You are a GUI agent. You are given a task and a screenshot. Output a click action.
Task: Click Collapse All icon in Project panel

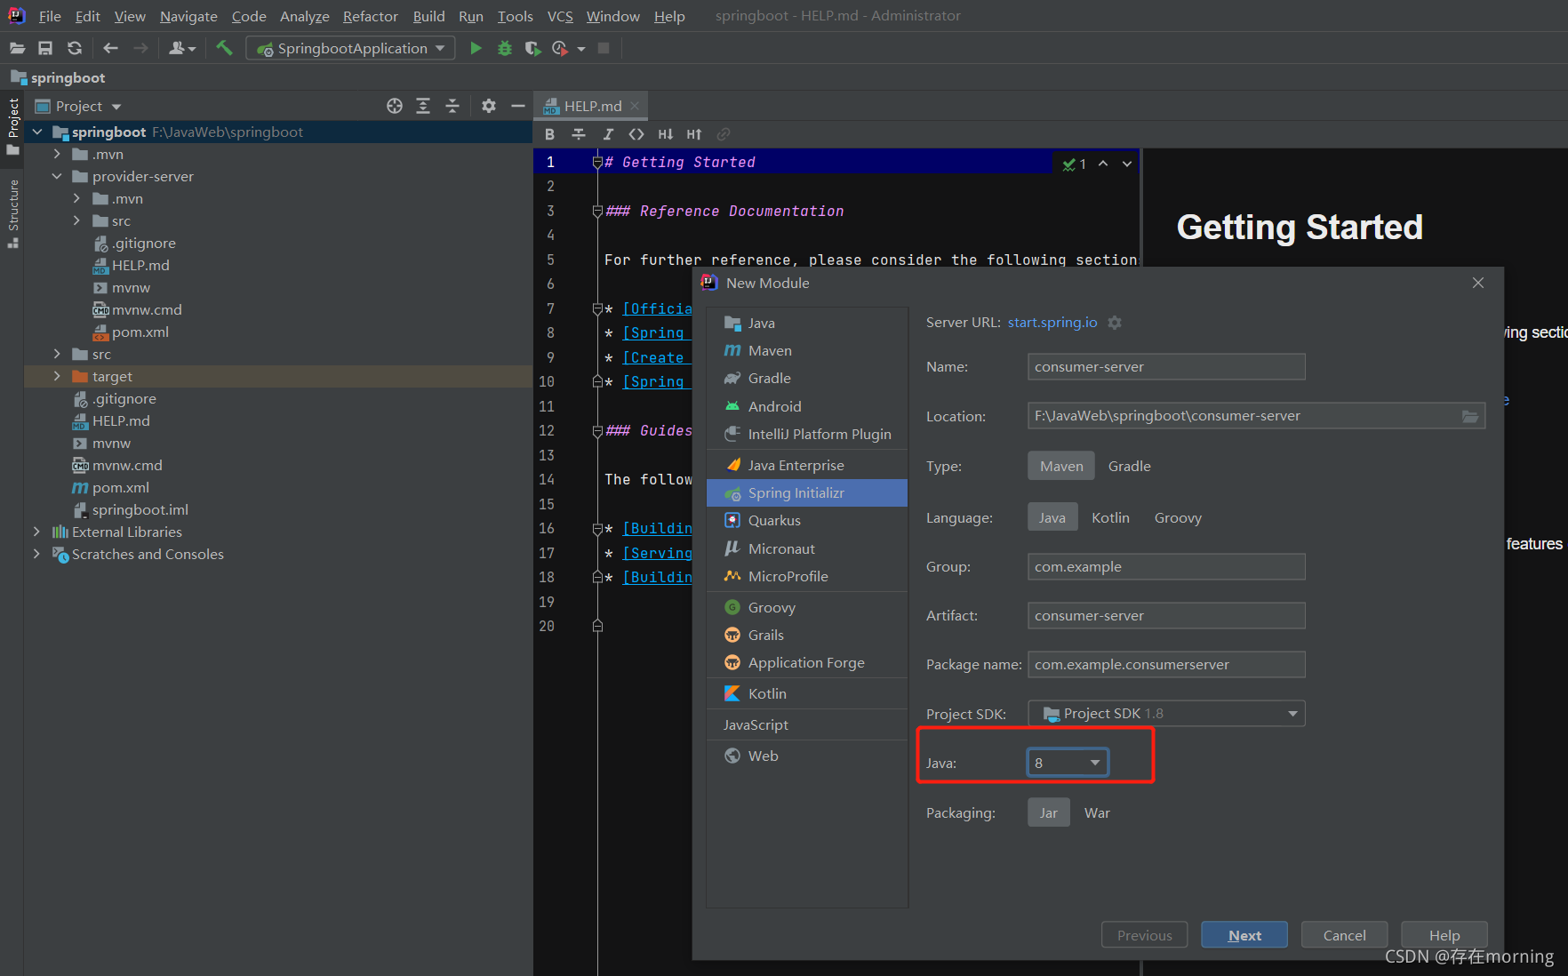click(x=452, y=106)
